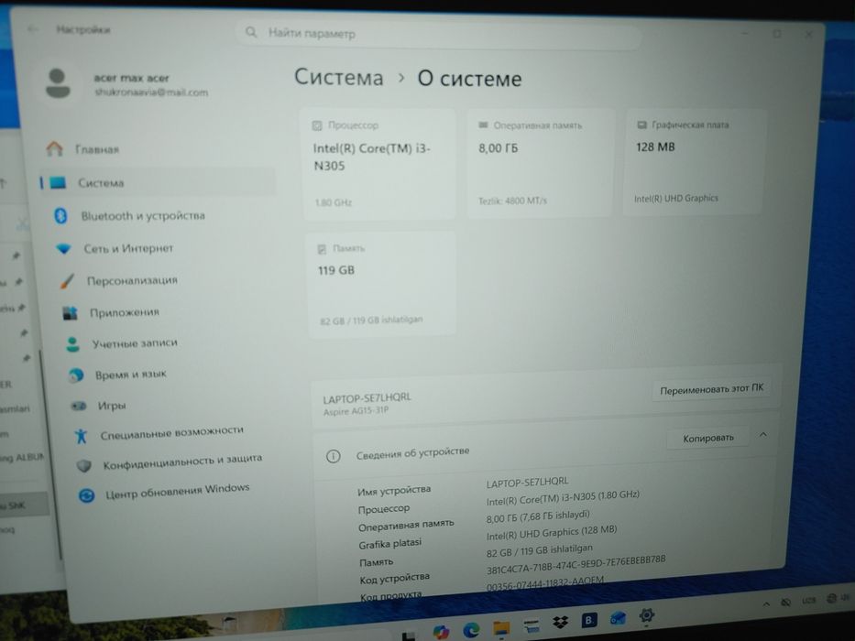The image size is (855, 641).
Task: Click LAPTOP-SE7LHQRL device name value
Action: (527, 482)
